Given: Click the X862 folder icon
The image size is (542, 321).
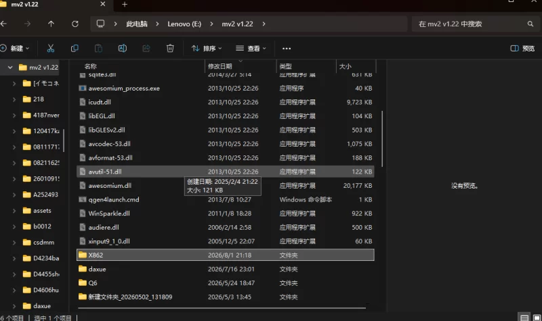Looking at the screenshot, I should 82,255.
